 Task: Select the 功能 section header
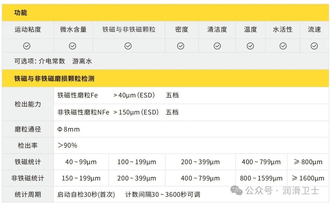pos(165,13)
